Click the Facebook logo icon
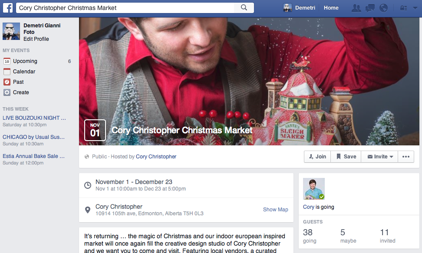This screenshot has width=422, height=253. pos(8,8)
